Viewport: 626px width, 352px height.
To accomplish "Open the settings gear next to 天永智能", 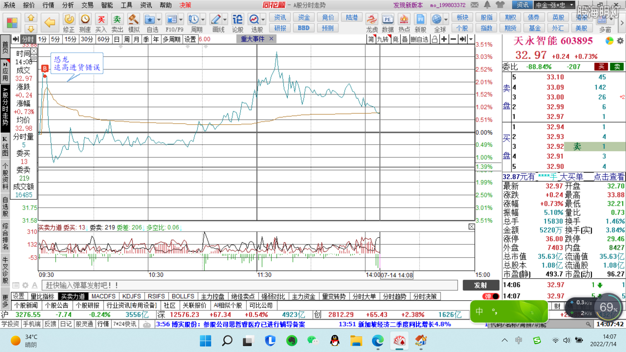I will tap(620, 41).
